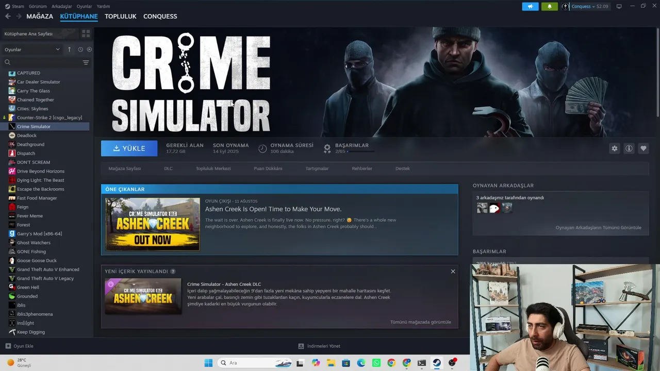660x371 pixels.
Task: Click Kütüphane Ana Sayfası button
Action: point(40,33)
